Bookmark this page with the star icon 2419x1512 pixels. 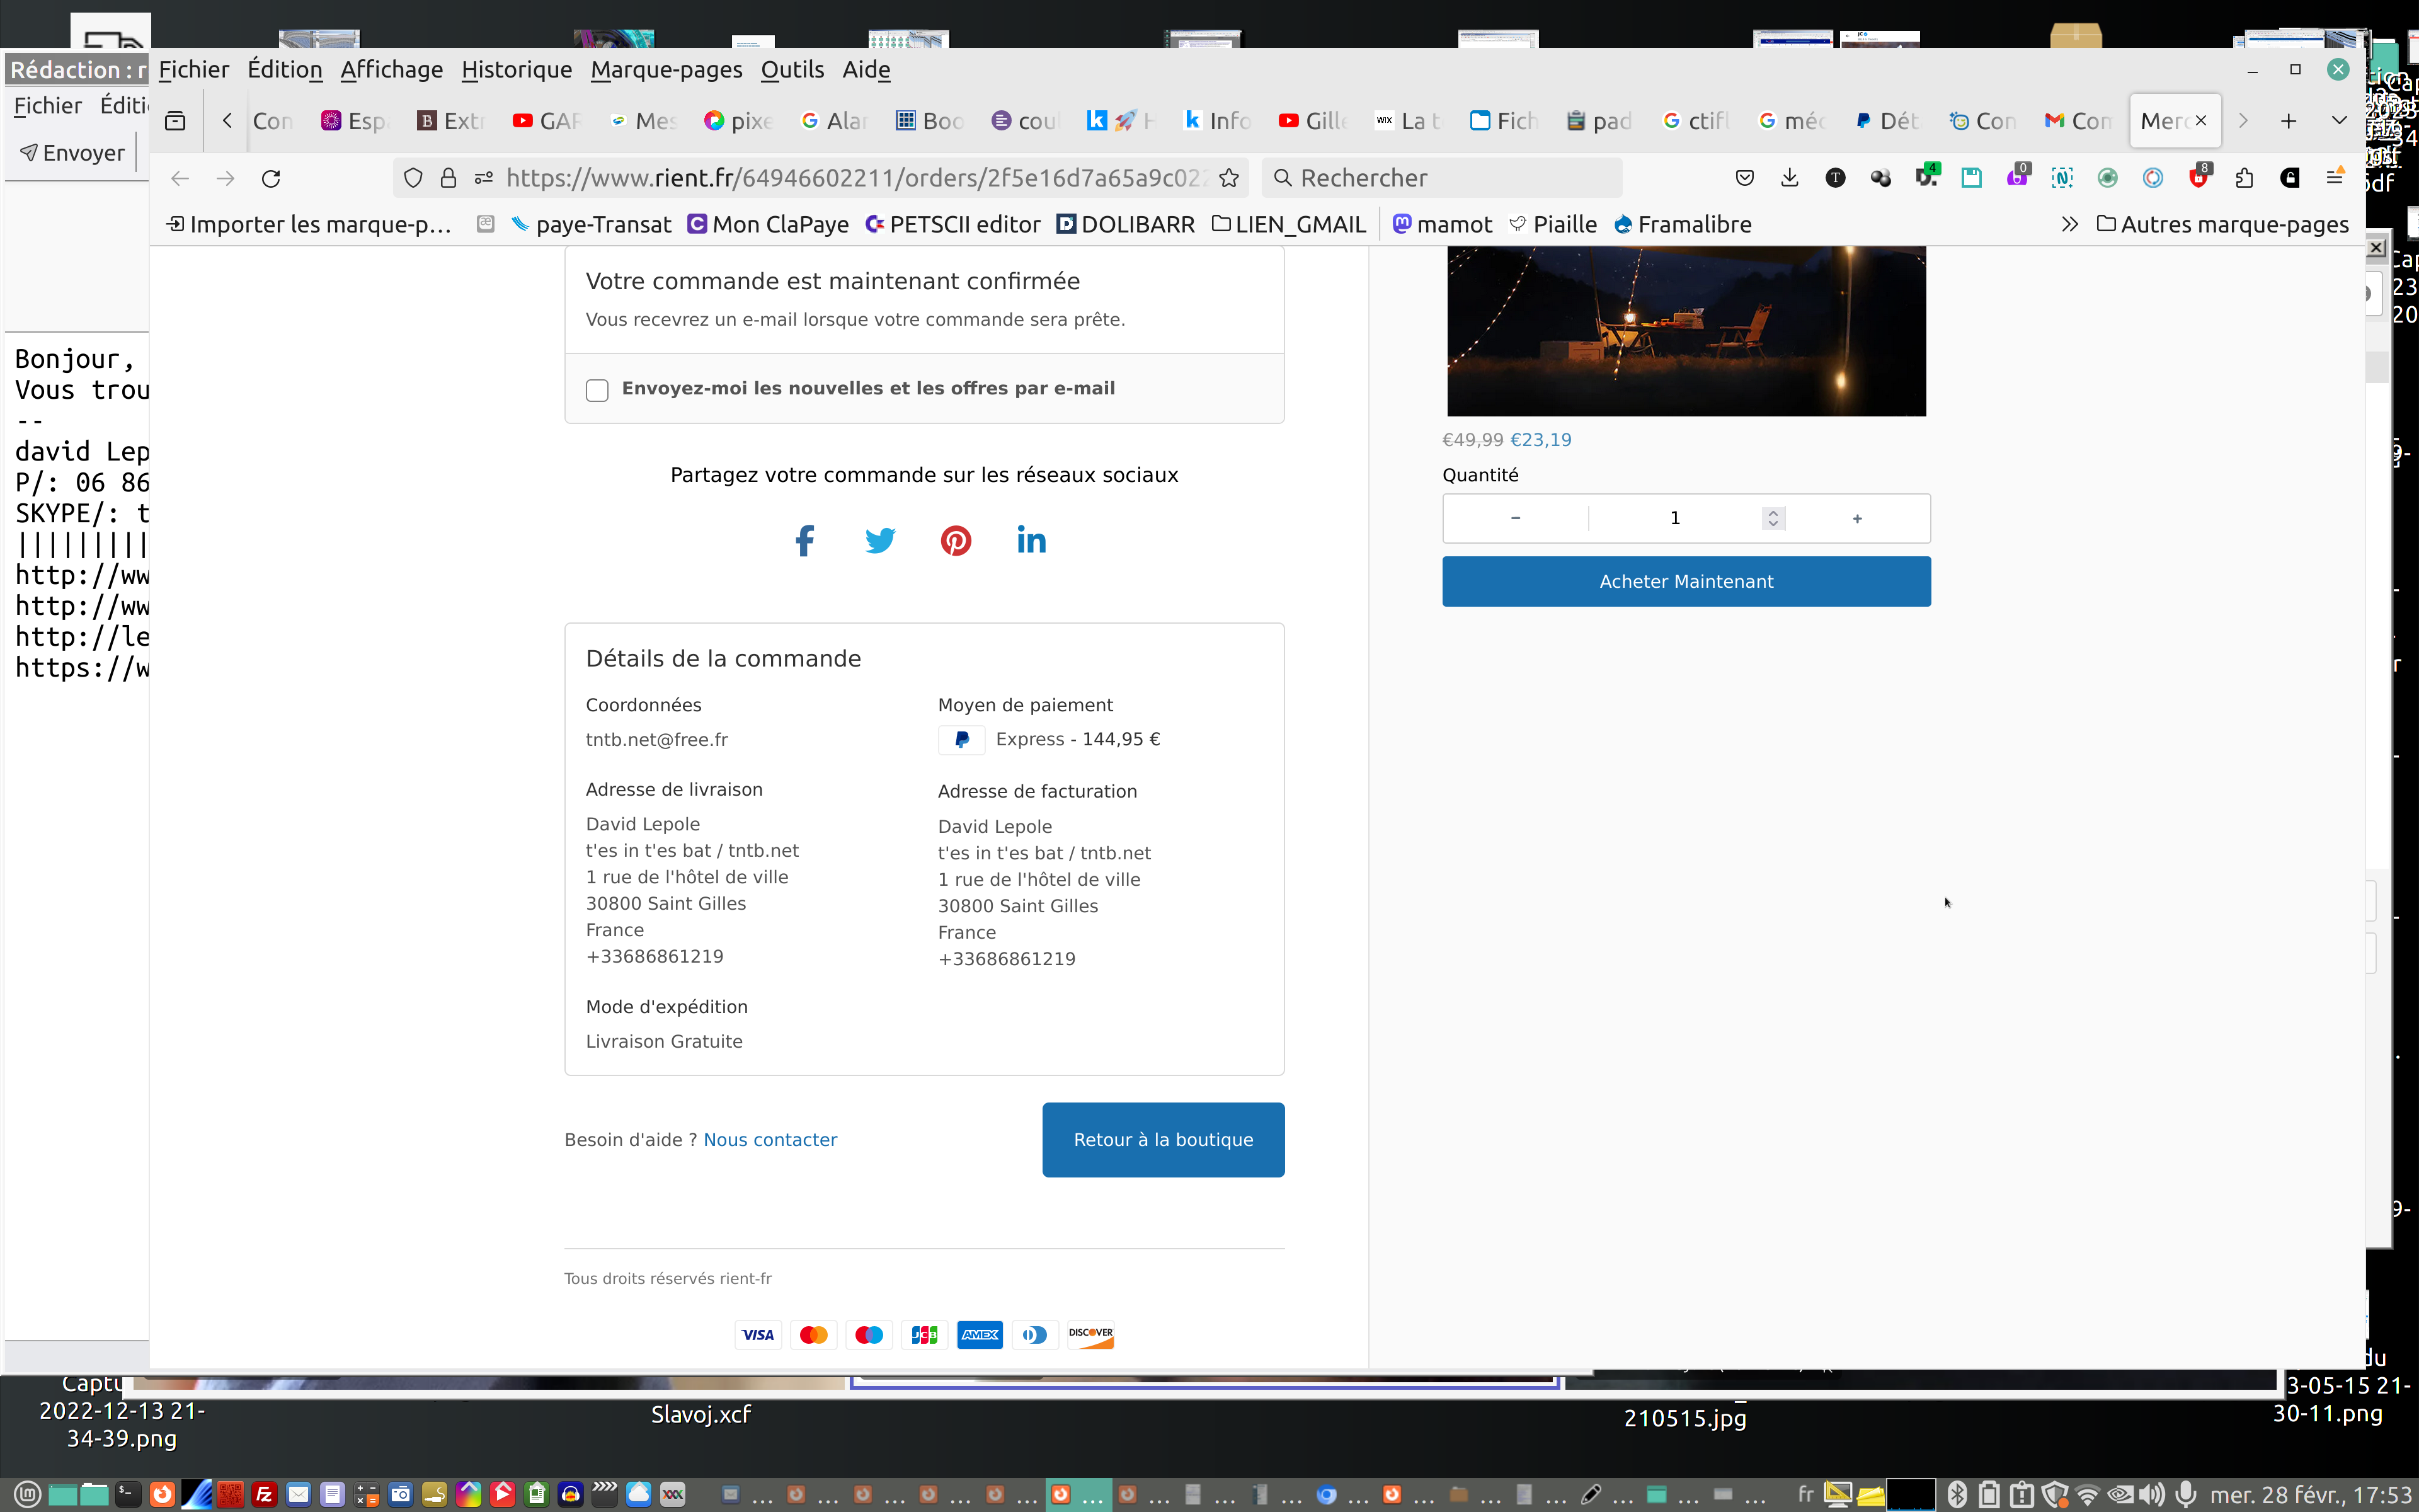point(1228,178)
